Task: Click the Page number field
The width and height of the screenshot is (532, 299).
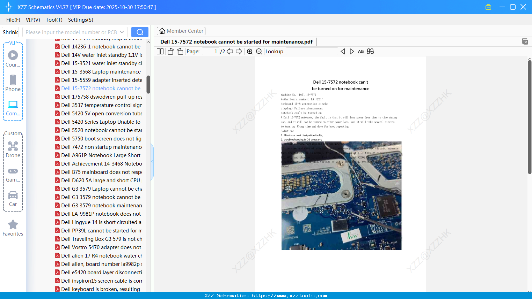Action: [x=211, y=52]
